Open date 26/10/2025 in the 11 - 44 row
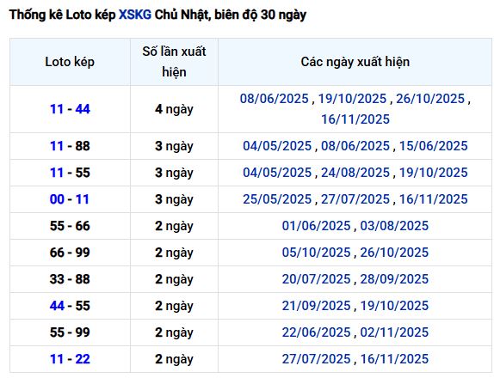 click(x=430, y=99)
